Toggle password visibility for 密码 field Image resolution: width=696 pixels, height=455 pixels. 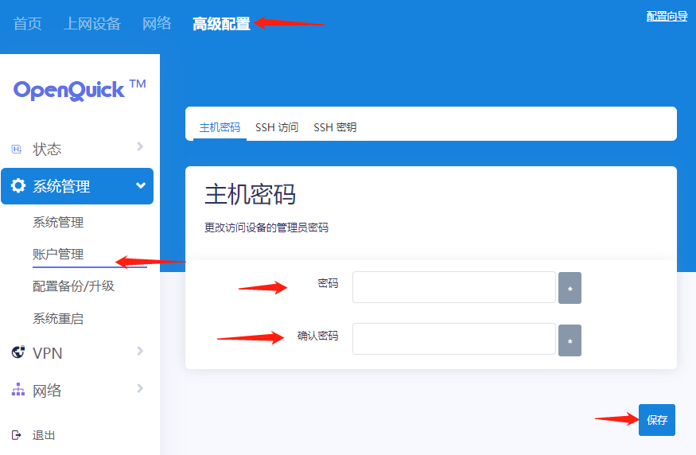click(570, 288)
